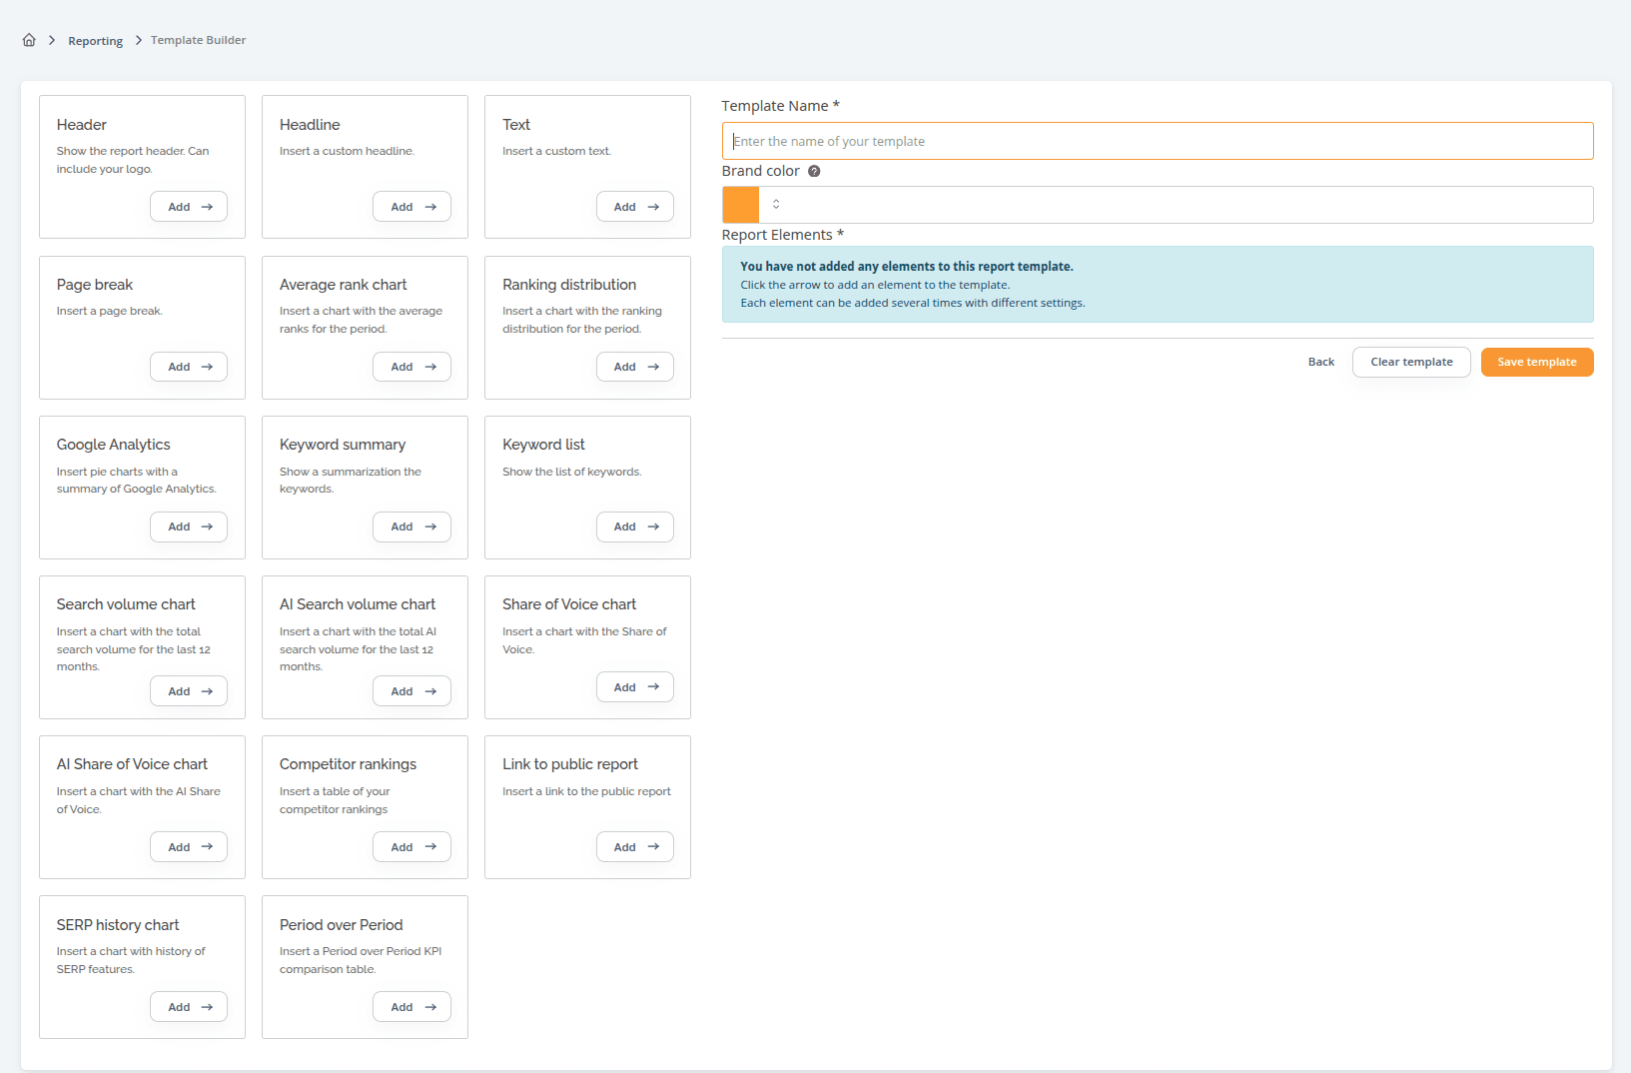Image resolution: width=1631 pixels, height=1073 pixels.
Task: Select the Competitor rankings card title
Action: [x=348, y=764]
